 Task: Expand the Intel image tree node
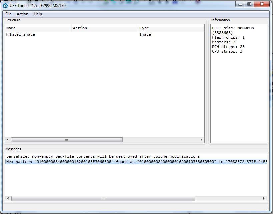pos(7,34)
